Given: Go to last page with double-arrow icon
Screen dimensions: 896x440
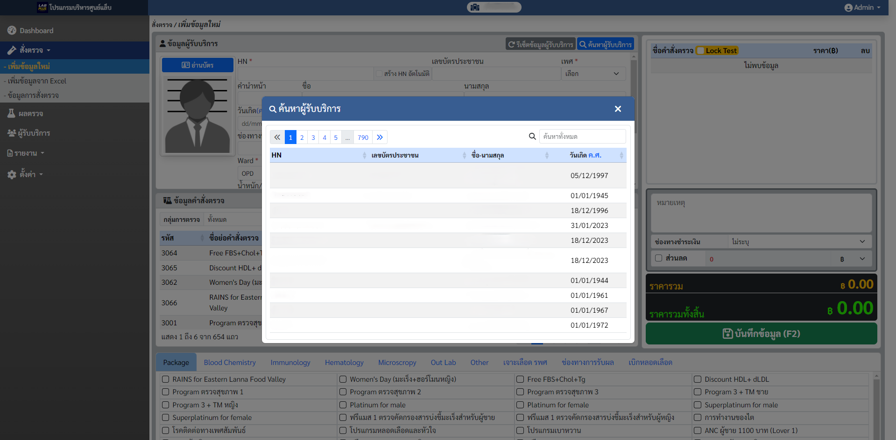Looking at the screenshot, I should [x=380, y=137].
